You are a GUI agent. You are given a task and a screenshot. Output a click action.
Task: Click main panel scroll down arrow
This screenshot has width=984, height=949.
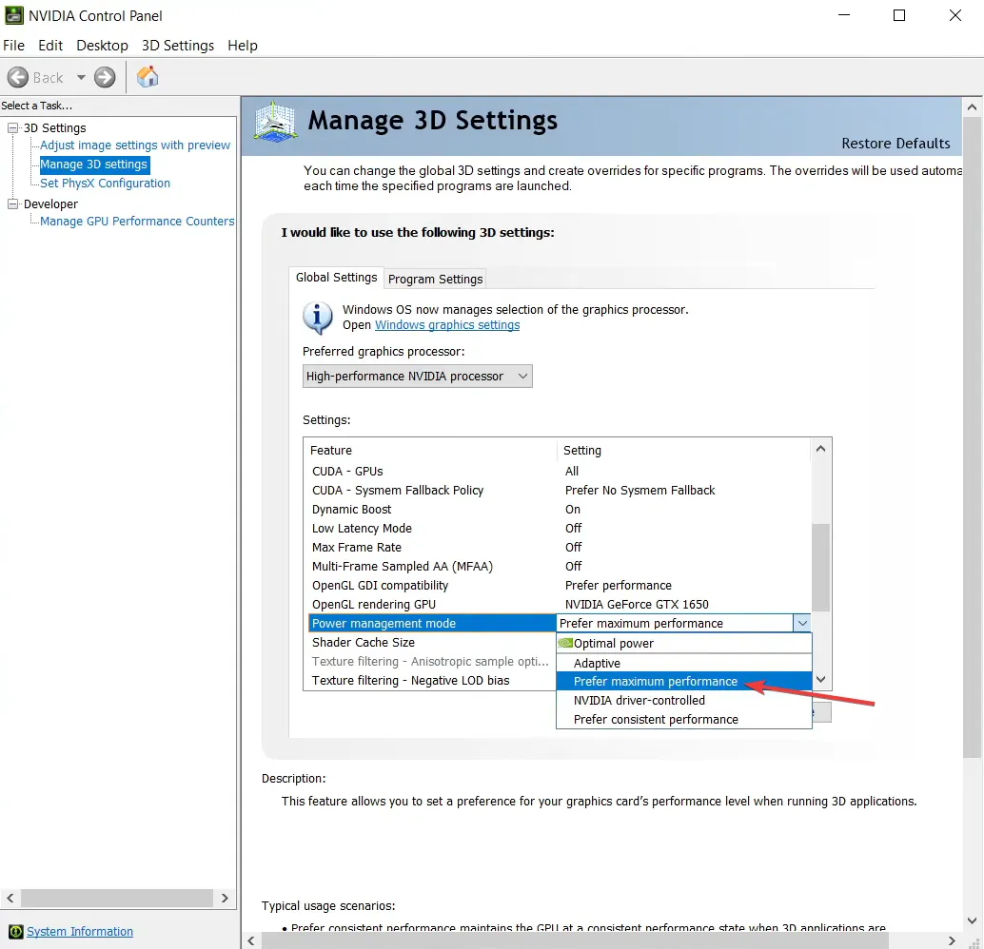pyautogui.click(x=972, y=920)
